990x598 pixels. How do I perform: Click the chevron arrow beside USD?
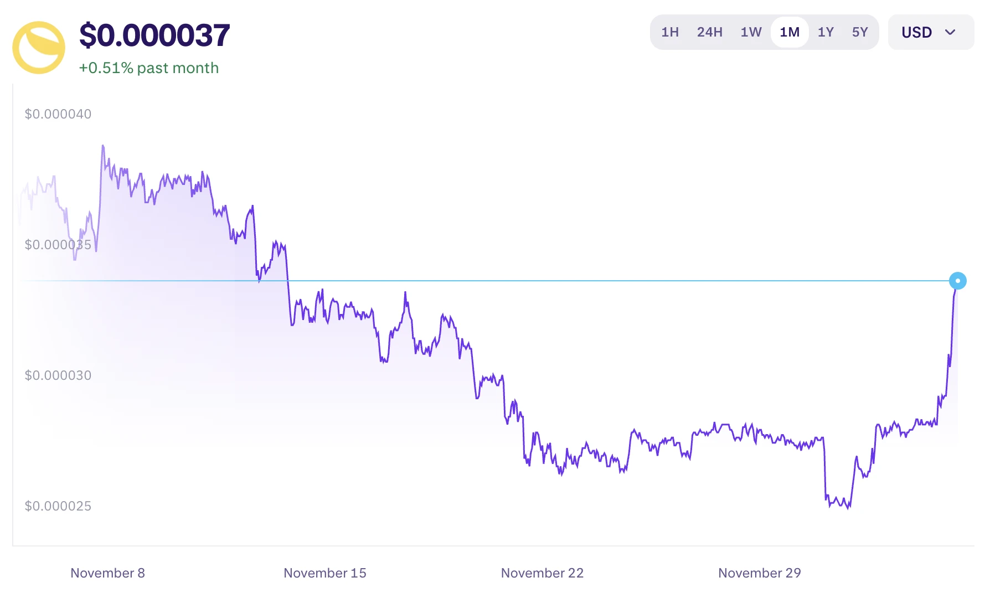pyautogui.click(x=950, y=32)
